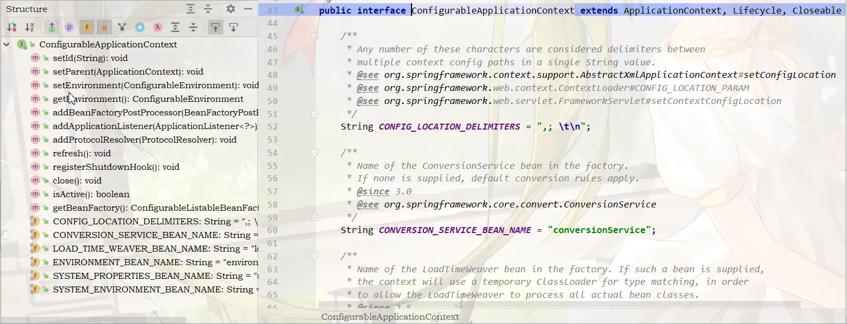This screenshot has width=847, height=324.
Task: Select setParent(ApplicationContext) method
Action: [x=128, y=71]
